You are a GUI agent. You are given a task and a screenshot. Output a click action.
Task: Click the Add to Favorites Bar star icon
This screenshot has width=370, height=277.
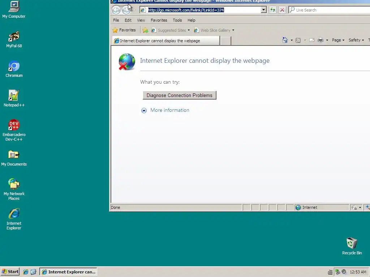coord(145,30)
